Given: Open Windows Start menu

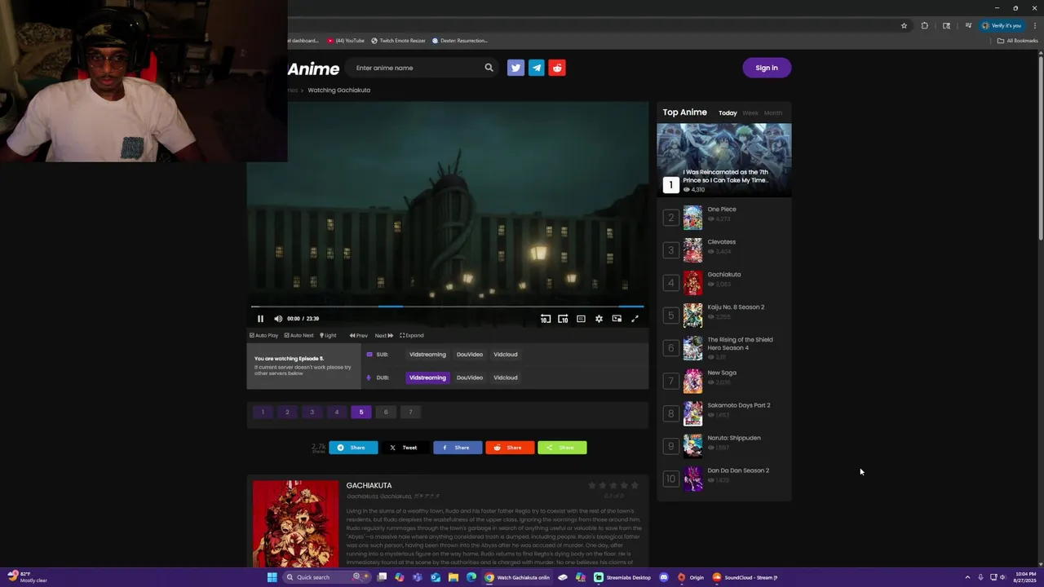Looking at the screenshot, I should click(272, 577).
